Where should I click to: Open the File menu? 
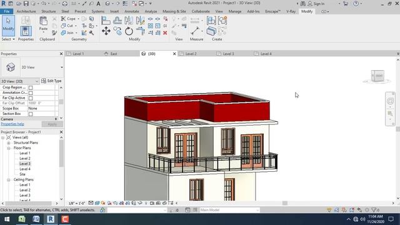[x=7, y=11]
